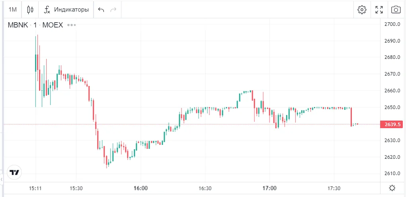Click the current price label 2639.5
Viewport: 406px width, 197px height.
(392, 125)
